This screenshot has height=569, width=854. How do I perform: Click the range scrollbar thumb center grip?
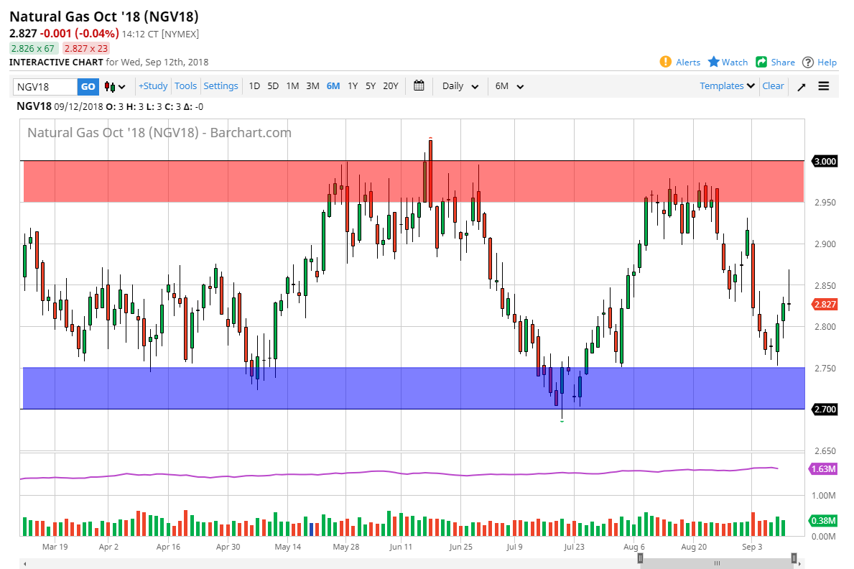pyautogui.click(x=717, y=563)
